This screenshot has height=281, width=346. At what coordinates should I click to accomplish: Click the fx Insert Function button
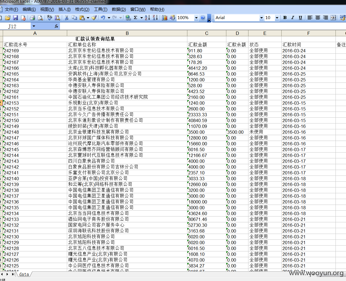point(56,26)
